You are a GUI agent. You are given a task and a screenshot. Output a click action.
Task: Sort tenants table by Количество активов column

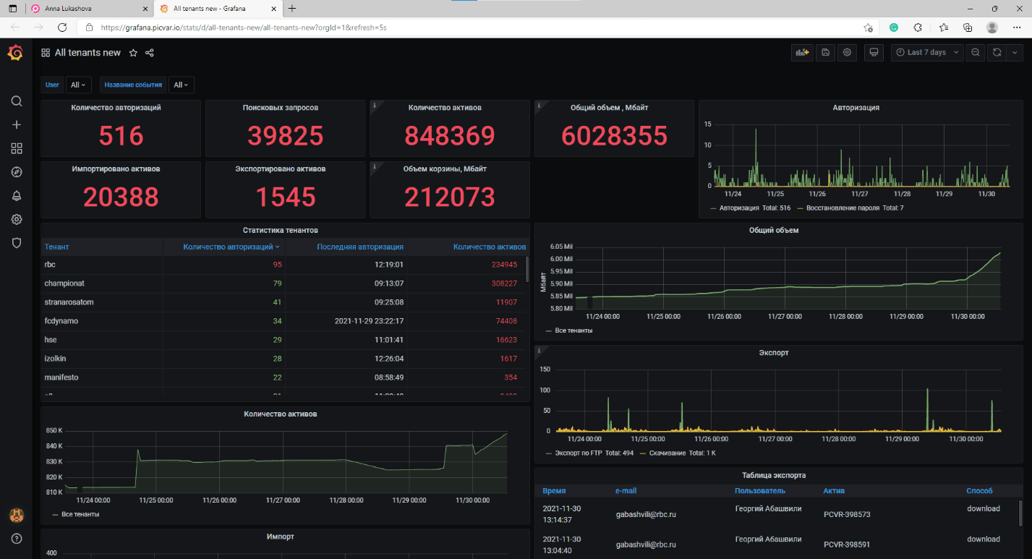(x=490, y=247)
